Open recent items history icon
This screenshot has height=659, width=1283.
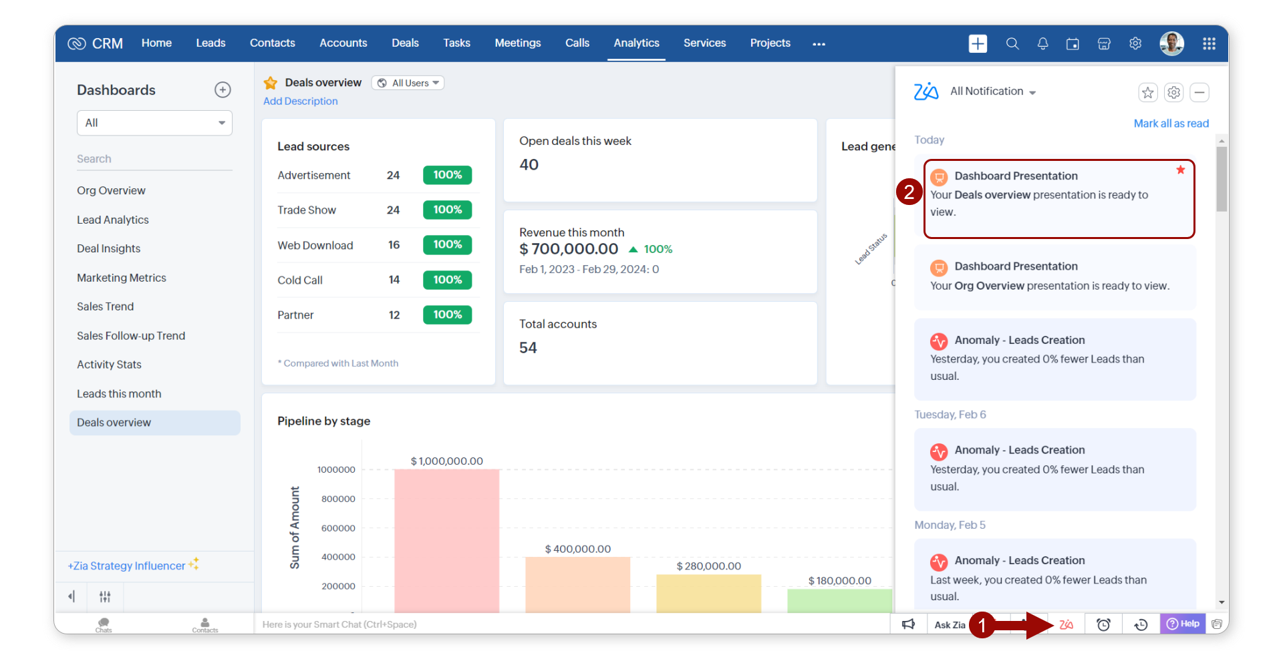click(1141, 624)
